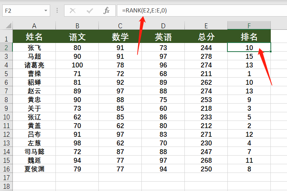The width and height of the screenshot is (287, 191).
Task: Click the formula bar options dots handle
Action: coord(57,11)
